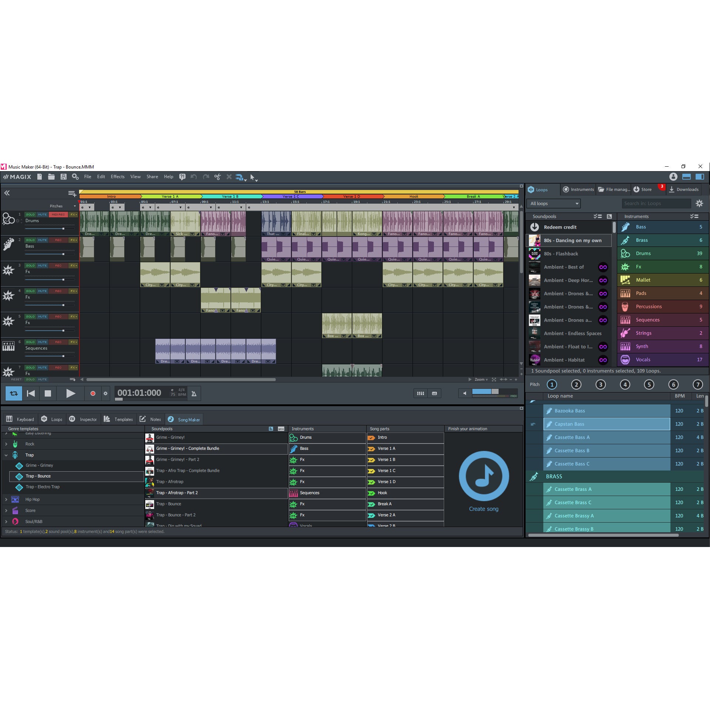Collapse track headers with double chevron
The image size is (710, 710).
(x=7, y=193)
